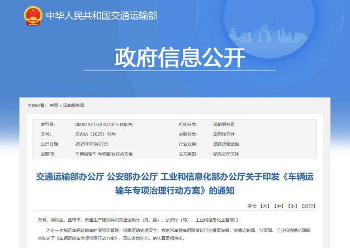The height and width of the screenshot is (248, 350).
Task: Select document number 交办运〔2025〕48号
Action: click(96, 134)
